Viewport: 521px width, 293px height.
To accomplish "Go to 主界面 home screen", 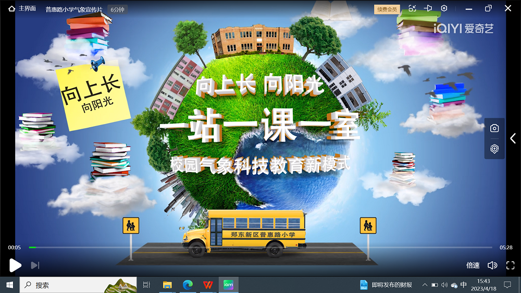I will (x=22, y=9).
